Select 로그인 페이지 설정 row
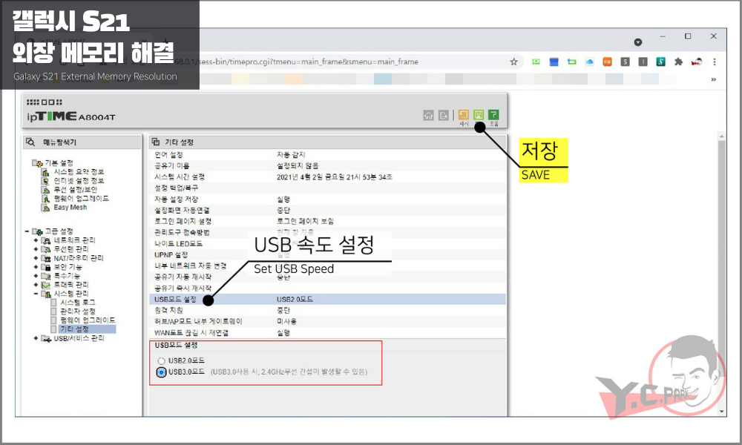Image resolution: width=742 pixels, height=445 pixels. coord(329,221)
